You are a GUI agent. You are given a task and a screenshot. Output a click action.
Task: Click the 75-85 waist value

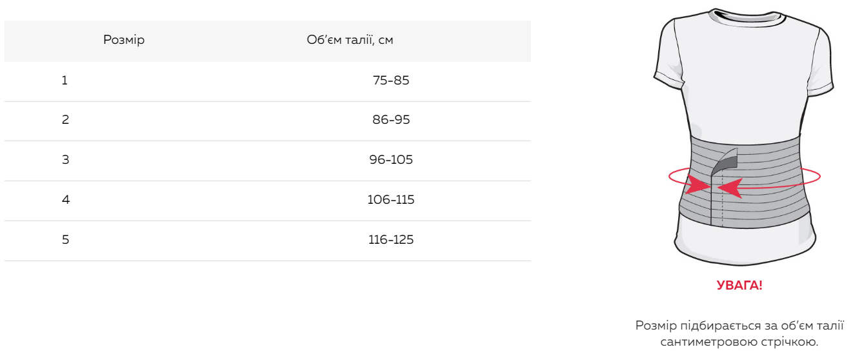pos(391,81)
